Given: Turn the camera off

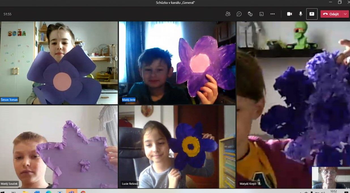Looking at the screenshot, I should click(x=289, y=14).
